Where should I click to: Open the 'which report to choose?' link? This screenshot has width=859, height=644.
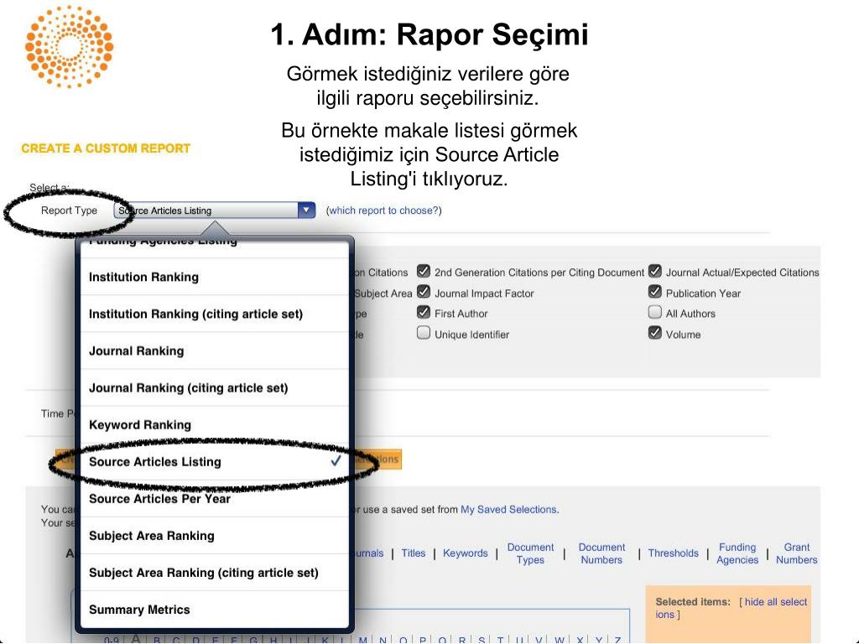[383, 210]
